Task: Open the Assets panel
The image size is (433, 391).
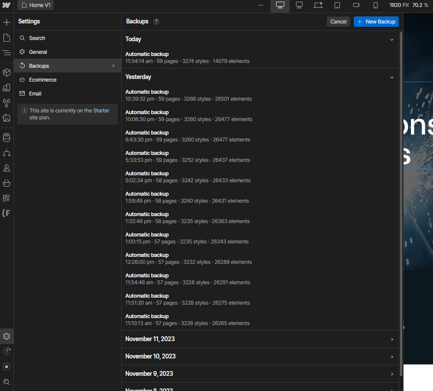Action: 7,118
